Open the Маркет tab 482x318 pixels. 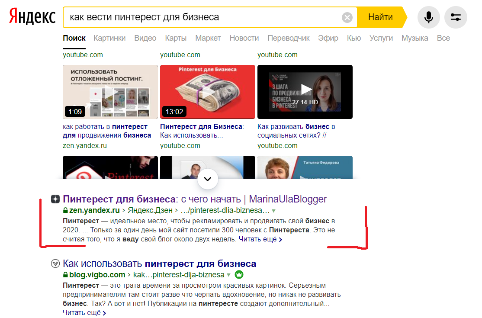(x=208, y=38)
